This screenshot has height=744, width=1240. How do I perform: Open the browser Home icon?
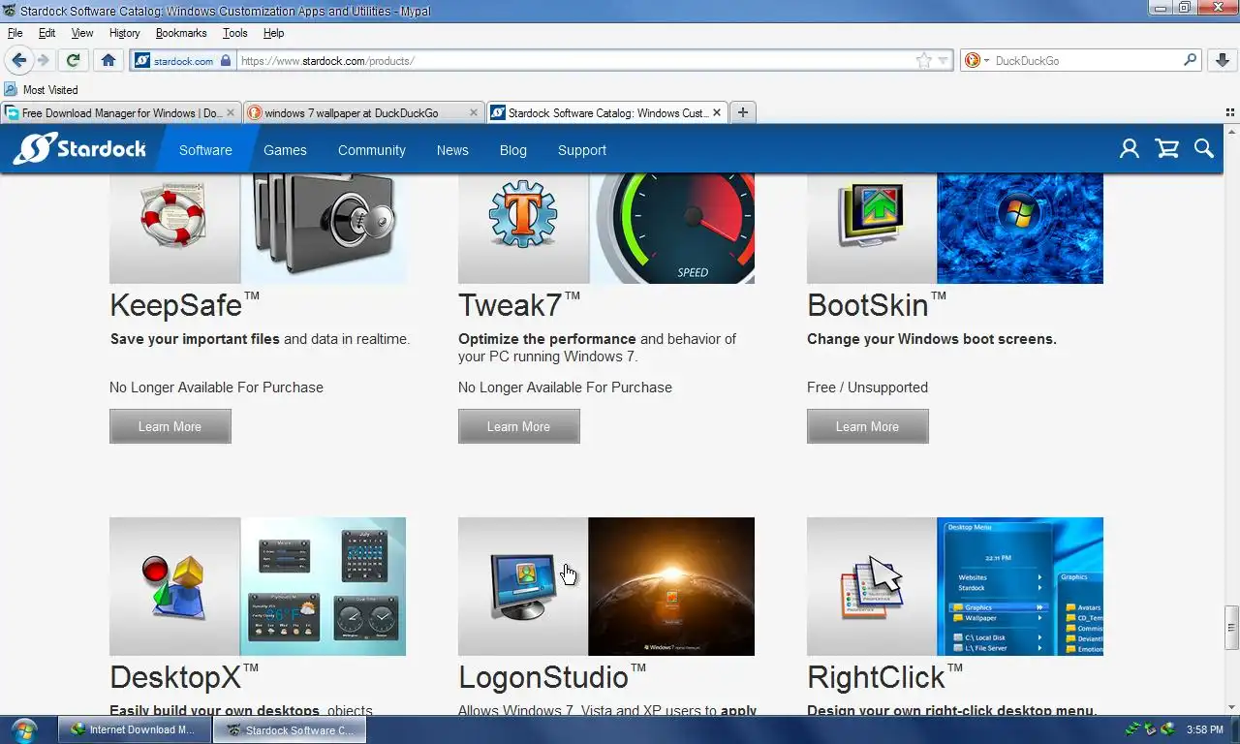point(108,60)
